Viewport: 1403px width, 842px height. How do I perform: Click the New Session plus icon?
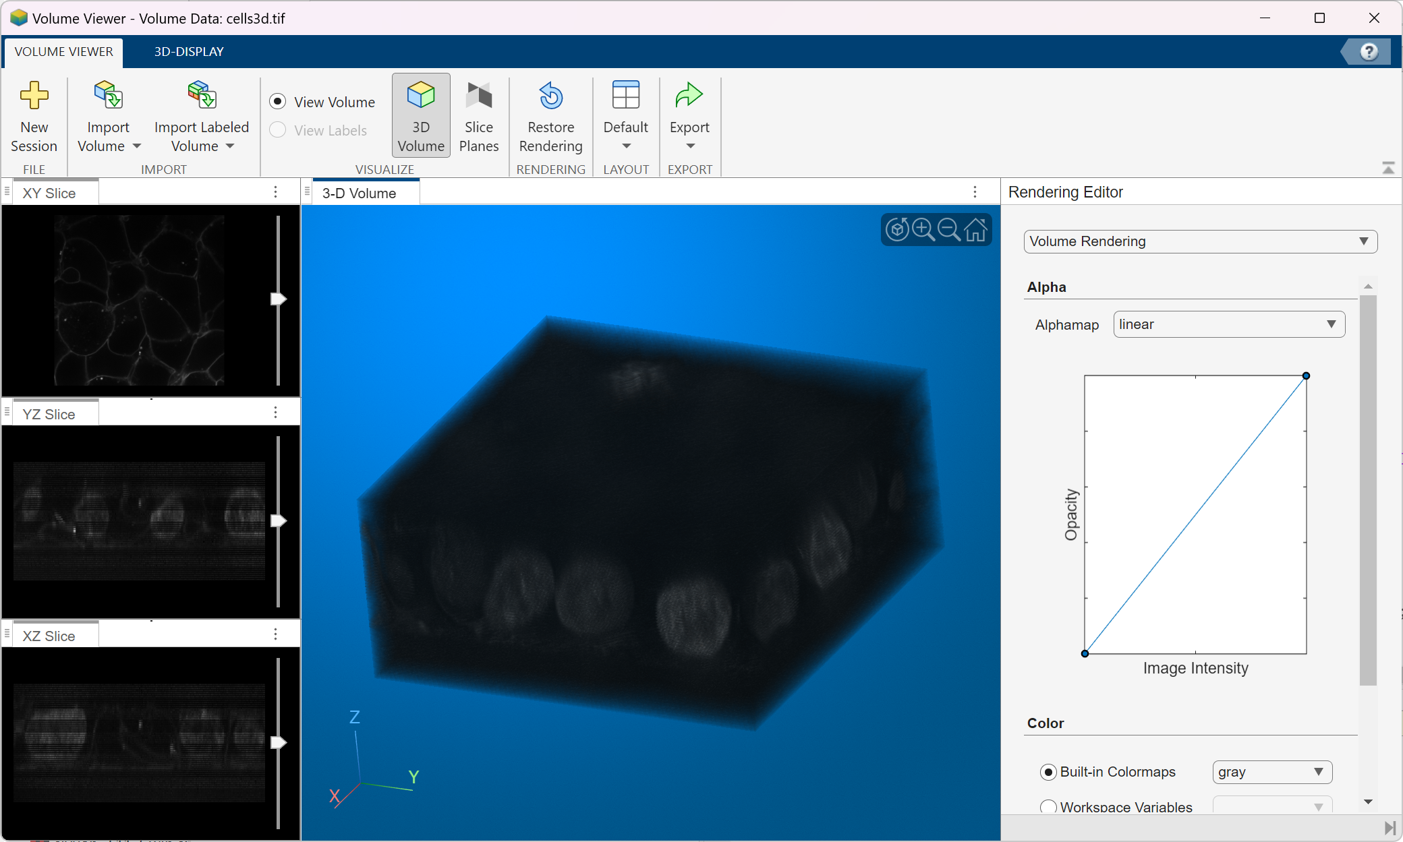(x=34, y=96)
